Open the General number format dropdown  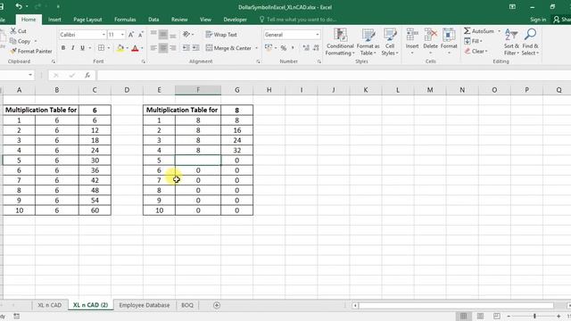318,35
